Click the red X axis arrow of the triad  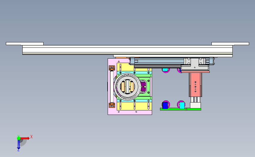[x=25, y=138]
